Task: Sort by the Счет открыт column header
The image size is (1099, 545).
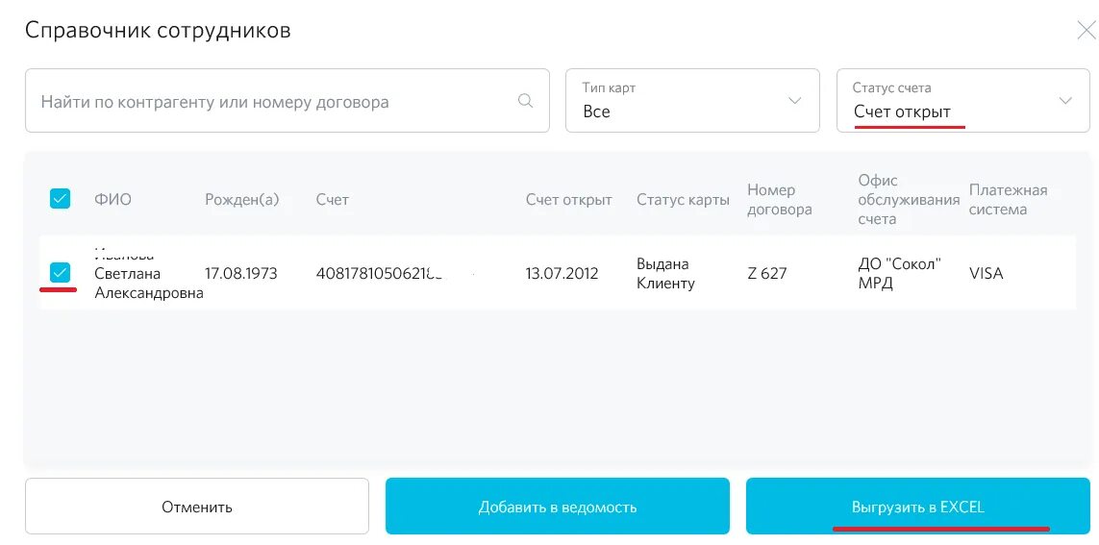Action: point(569,200)
